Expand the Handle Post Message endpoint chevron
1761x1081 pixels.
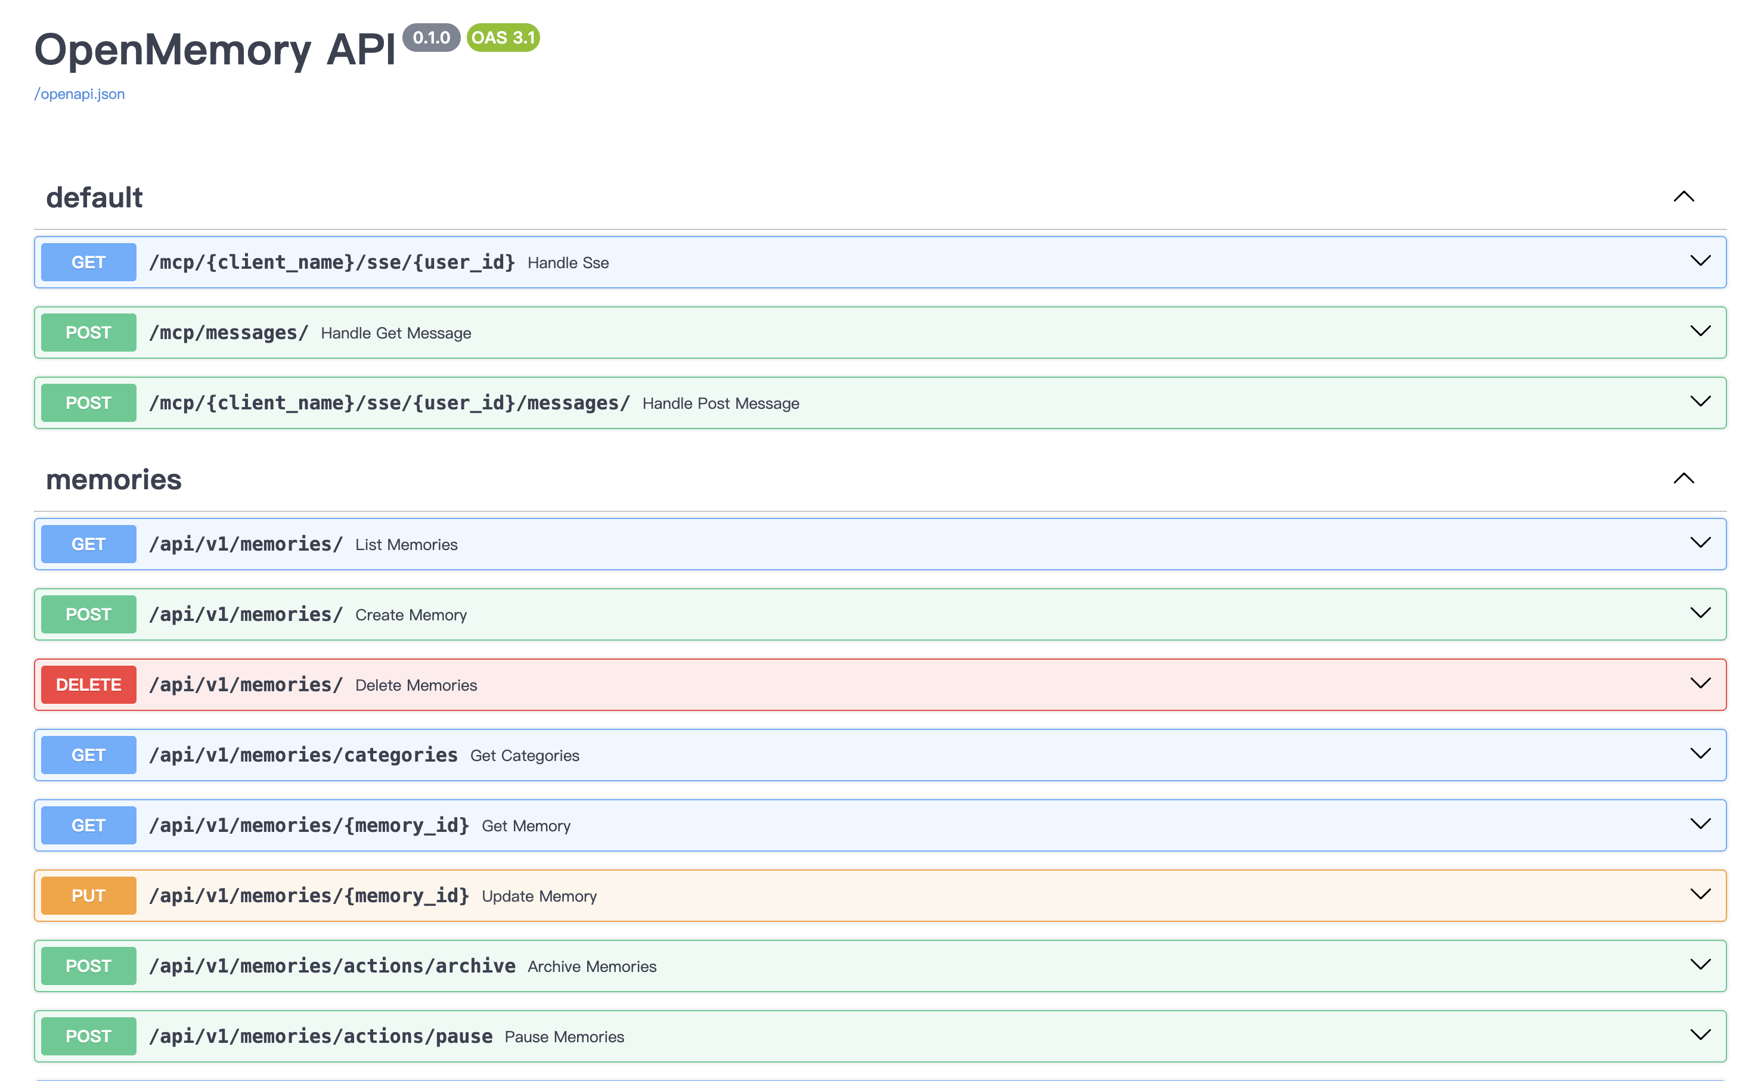point(1700,401)
